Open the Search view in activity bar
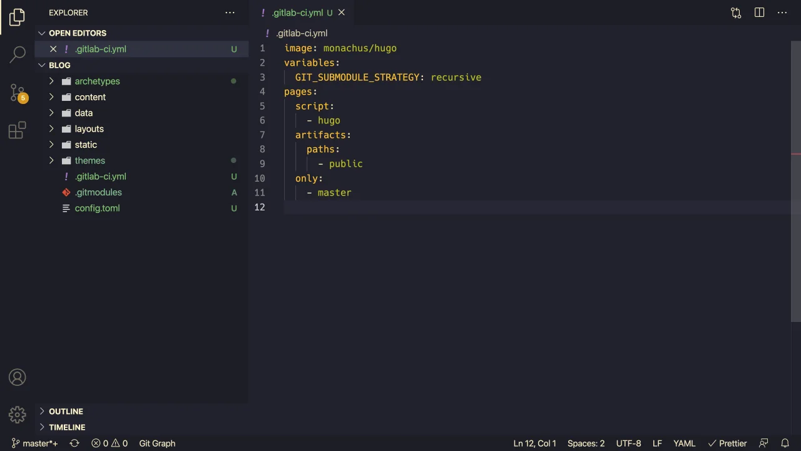Viewport: 801px width, 451px height. click(18, 54)
